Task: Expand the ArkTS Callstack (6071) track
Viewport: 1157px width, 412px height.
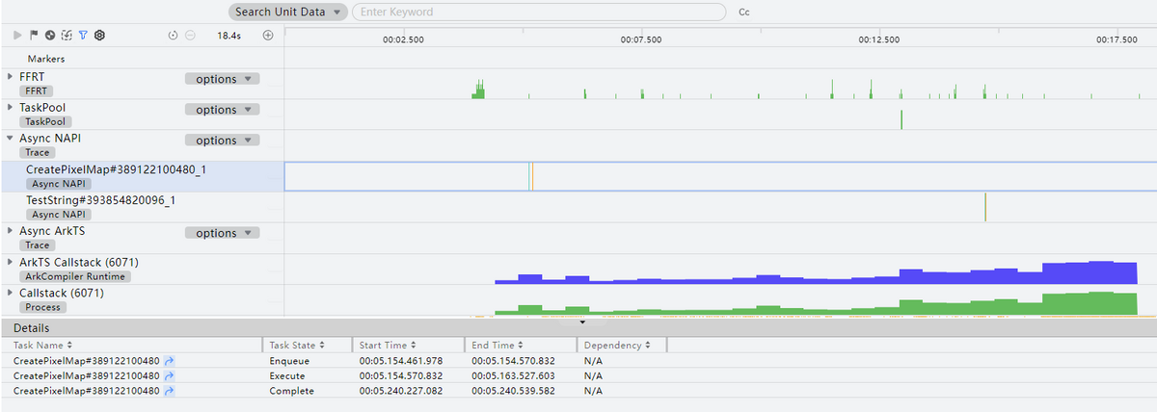Action: click(11, 262)
